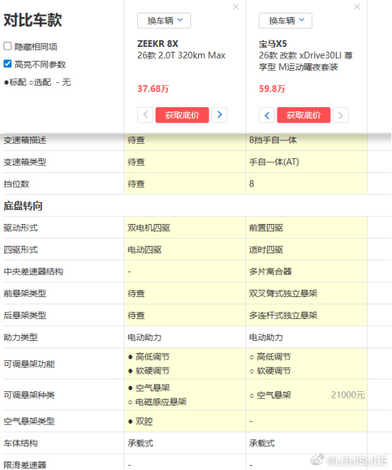
Task: Select the 中央差速器结构 row label
Action: (33, 272)
